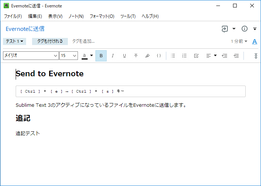Open the share options dropdown arrow
This screenshot has height=186, width=261.
point(234,29)
